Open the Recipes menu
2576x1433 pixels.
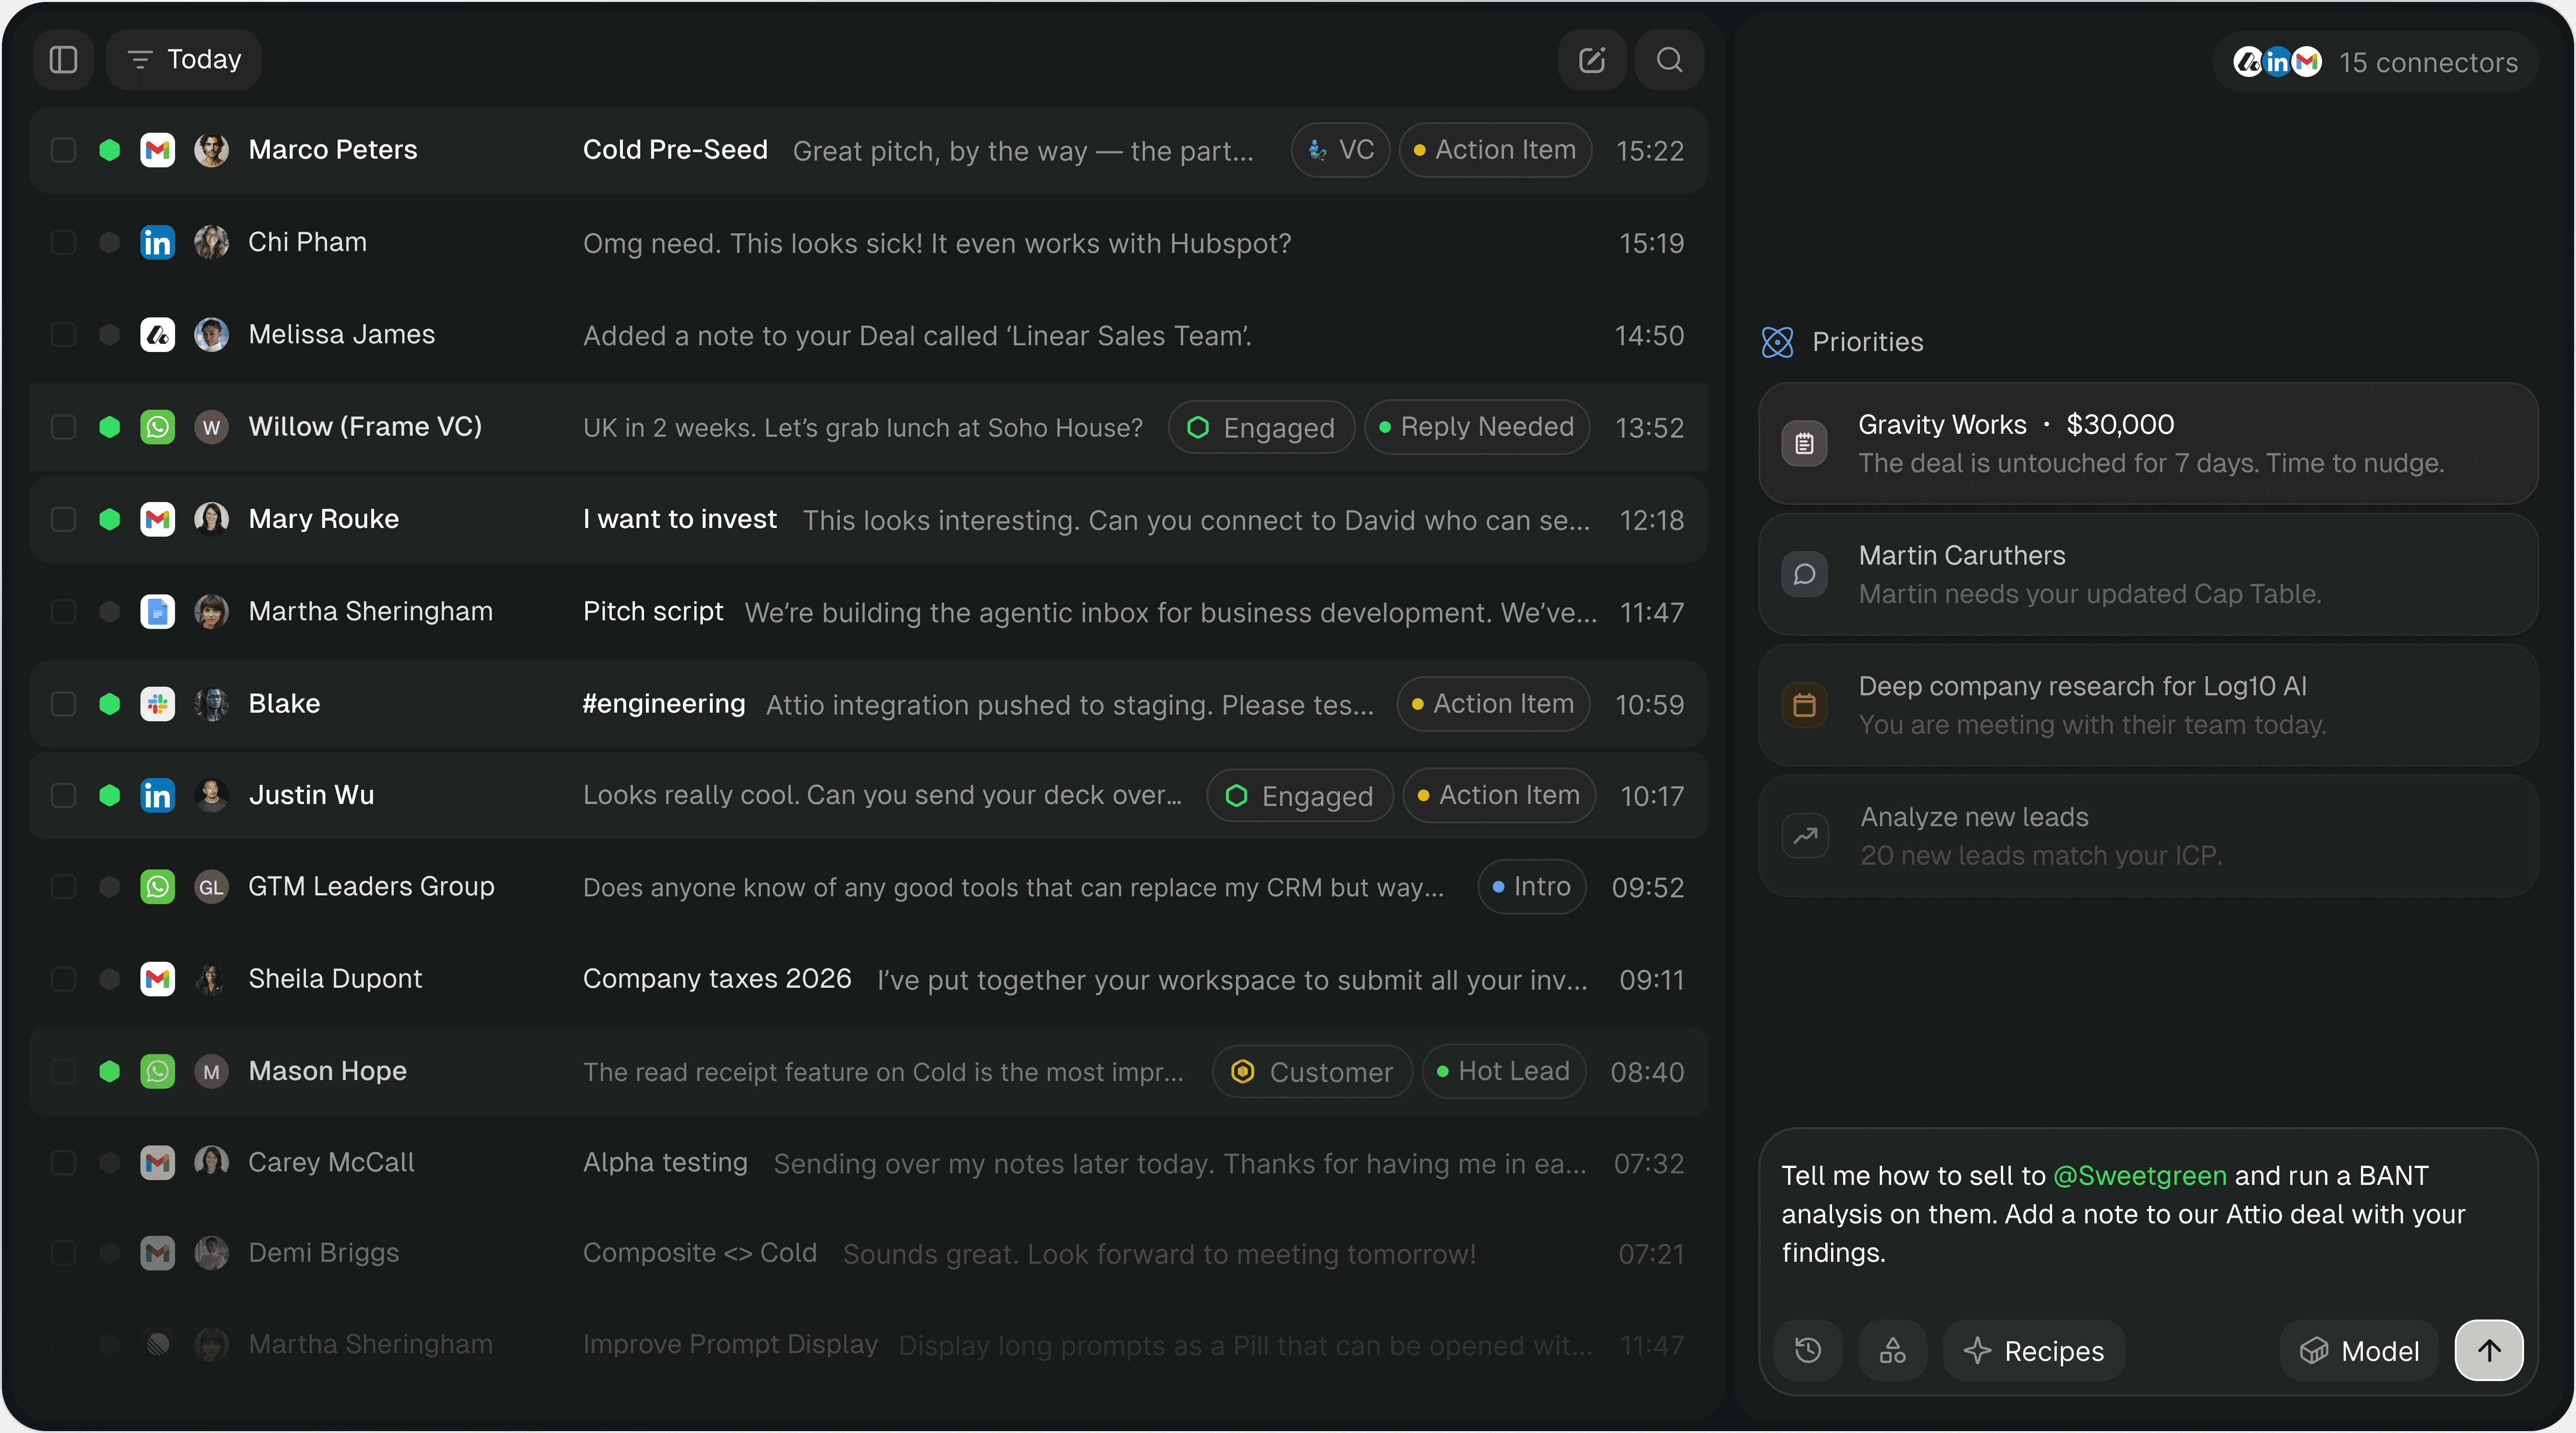(x=2033, y=1350)
